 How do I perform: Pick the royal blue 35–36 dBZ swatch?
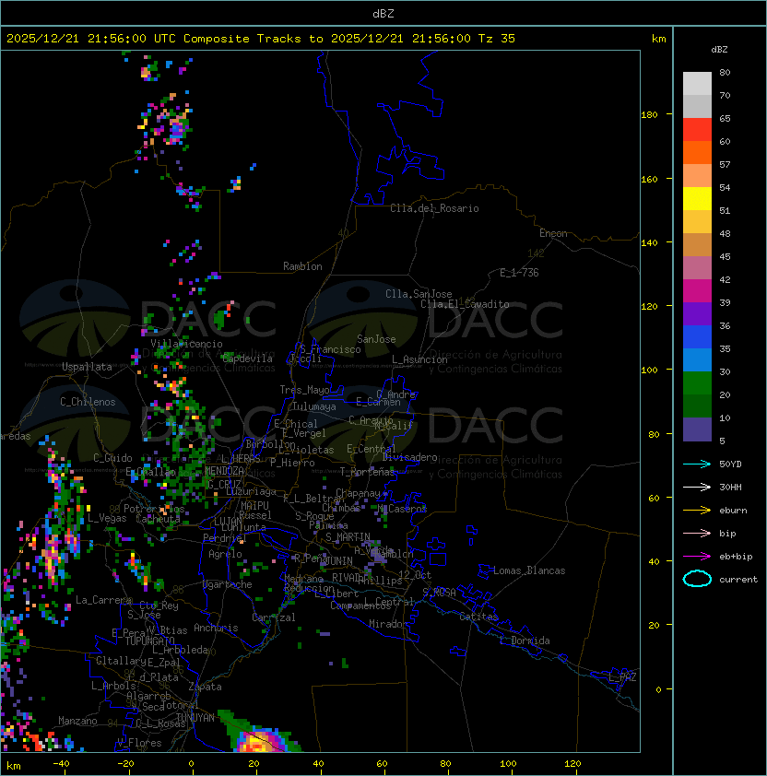tap(697, 337)
